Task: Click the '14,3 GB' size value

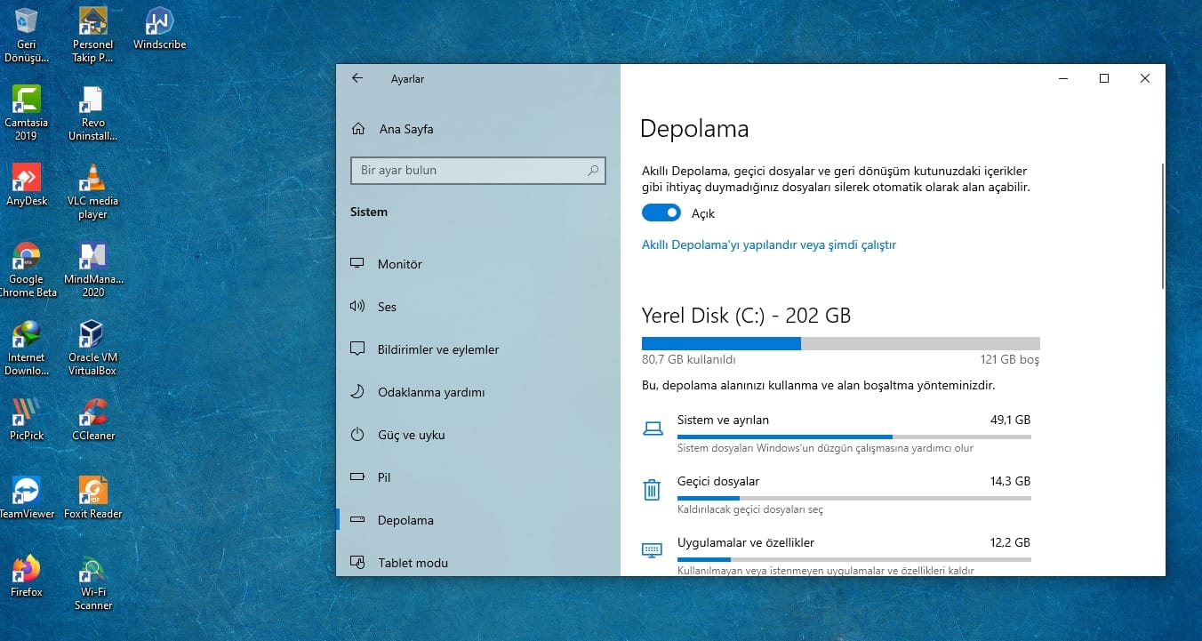Action: [x=1010, y=481]
